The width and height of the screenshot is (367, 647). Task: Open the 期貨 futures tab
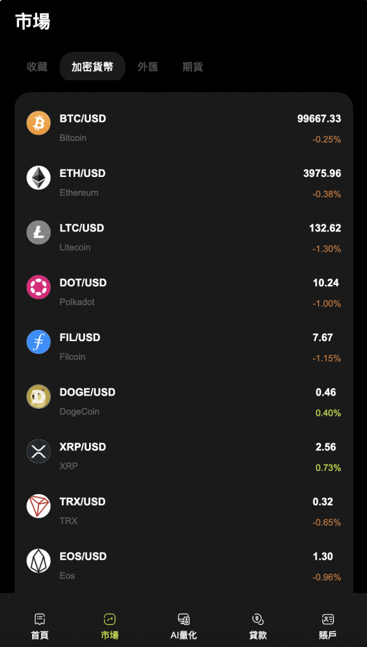point(192,66)
